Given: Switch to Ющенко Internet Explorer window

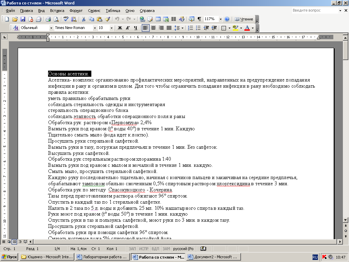Looking at the screenshot, I should [x=47, y=257].
